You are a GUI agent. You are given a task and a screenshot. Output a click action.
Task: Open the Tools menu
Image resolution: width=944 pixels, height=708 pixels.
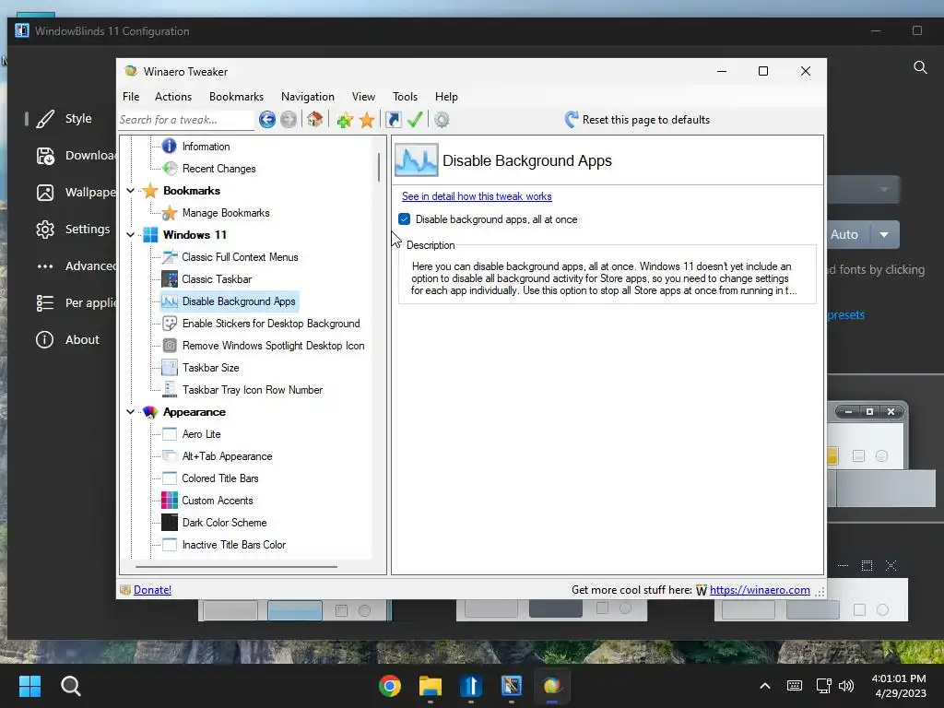tap(405, 96)
